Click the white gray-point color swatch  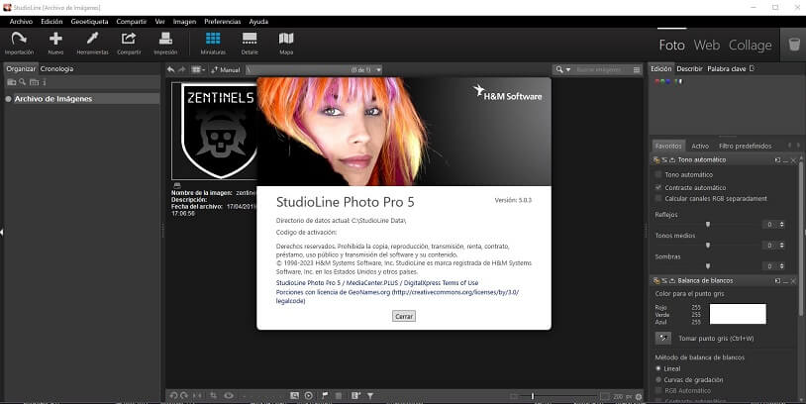[x=738, y=314]
